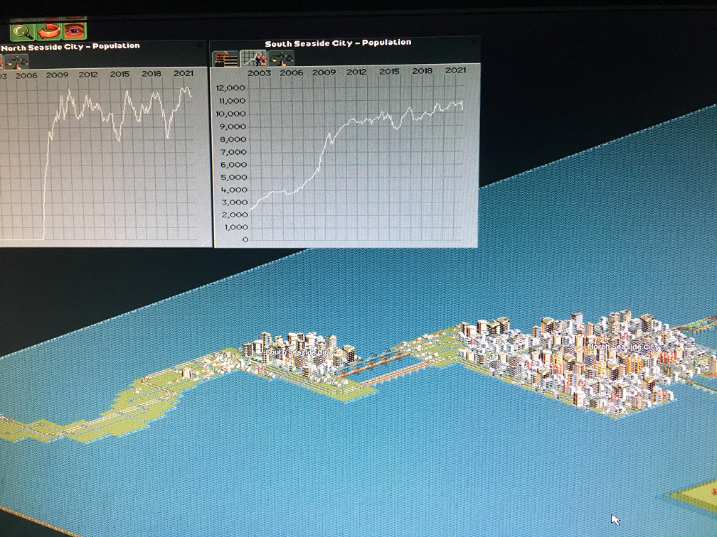The height and width of the screenshot is (537, 717).
Task: Click the 6,000 axis label in South Seaside graph
Action: point(233,165)
